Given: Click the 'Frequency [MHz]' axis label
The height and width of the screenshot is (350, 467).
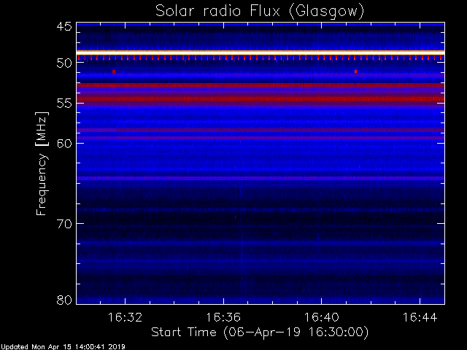Looking at the screenshot, I should [x=42, y=163].
